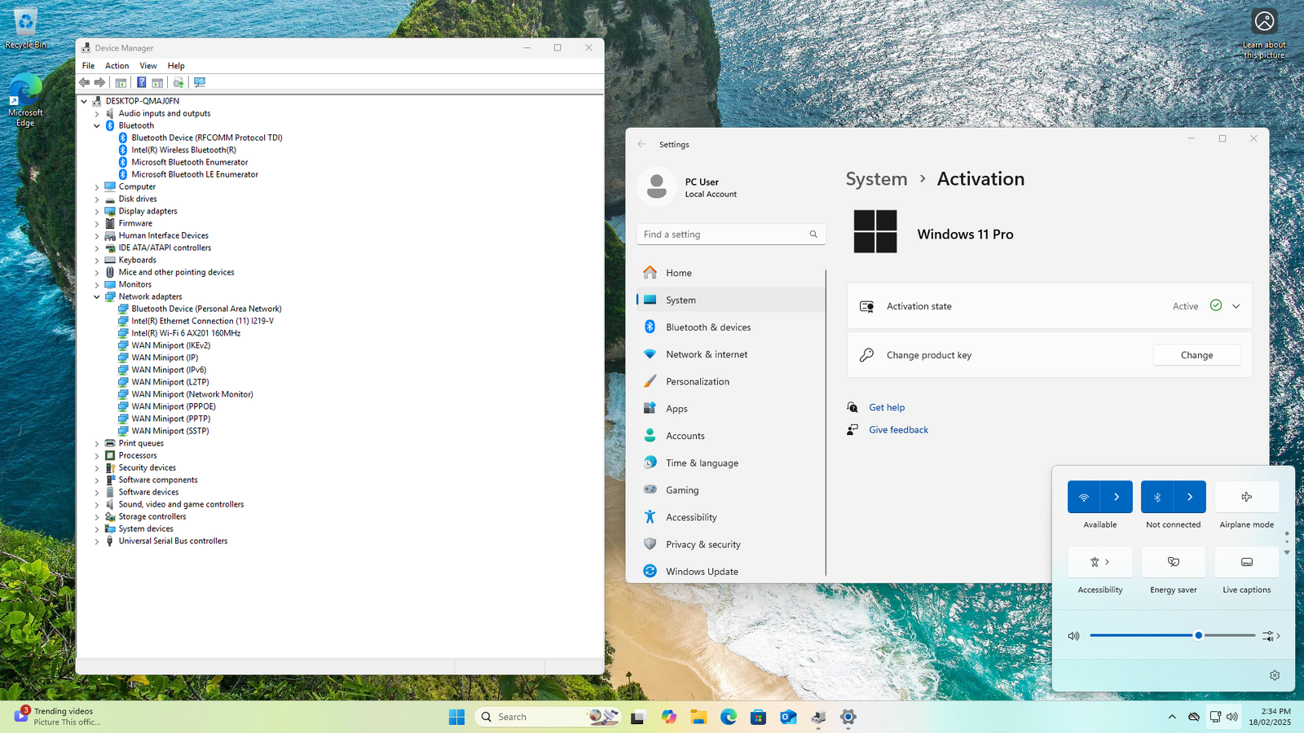Select the Microsoft Bluetooth LE Enumerator entry
1304x733 pixels.
pyautogui.click(x=195, y=174)
